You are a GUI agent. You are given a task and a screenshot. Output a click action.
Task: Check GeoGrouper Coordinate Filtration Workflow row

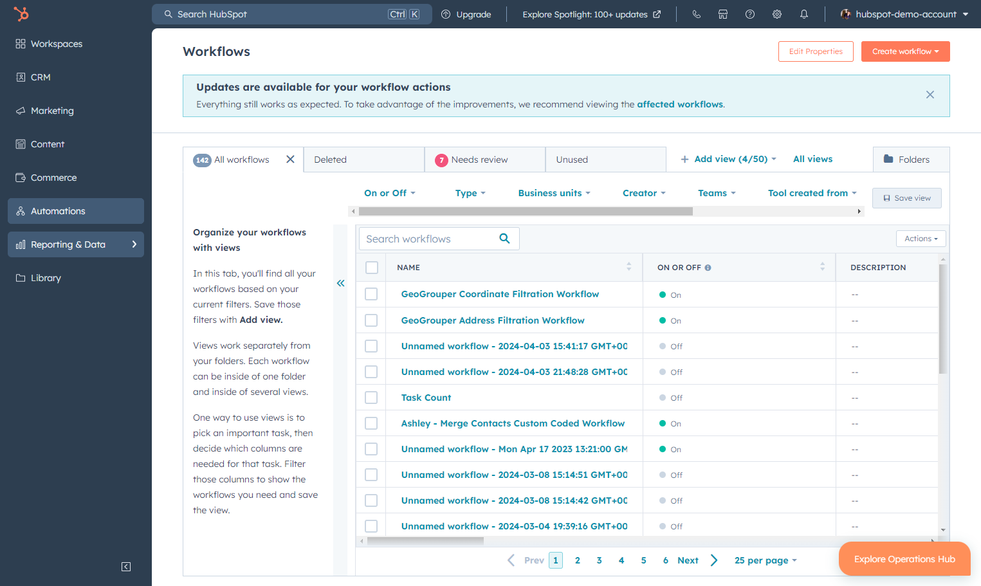click(371, 294)
